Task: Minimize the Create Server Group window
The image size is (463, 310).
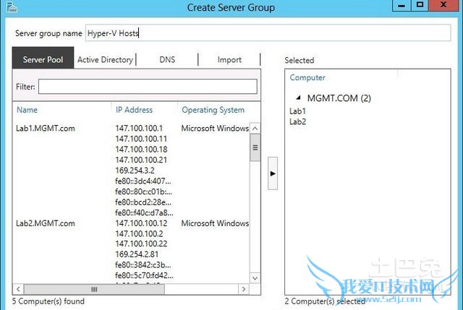Action: click(x=402, y=6)
